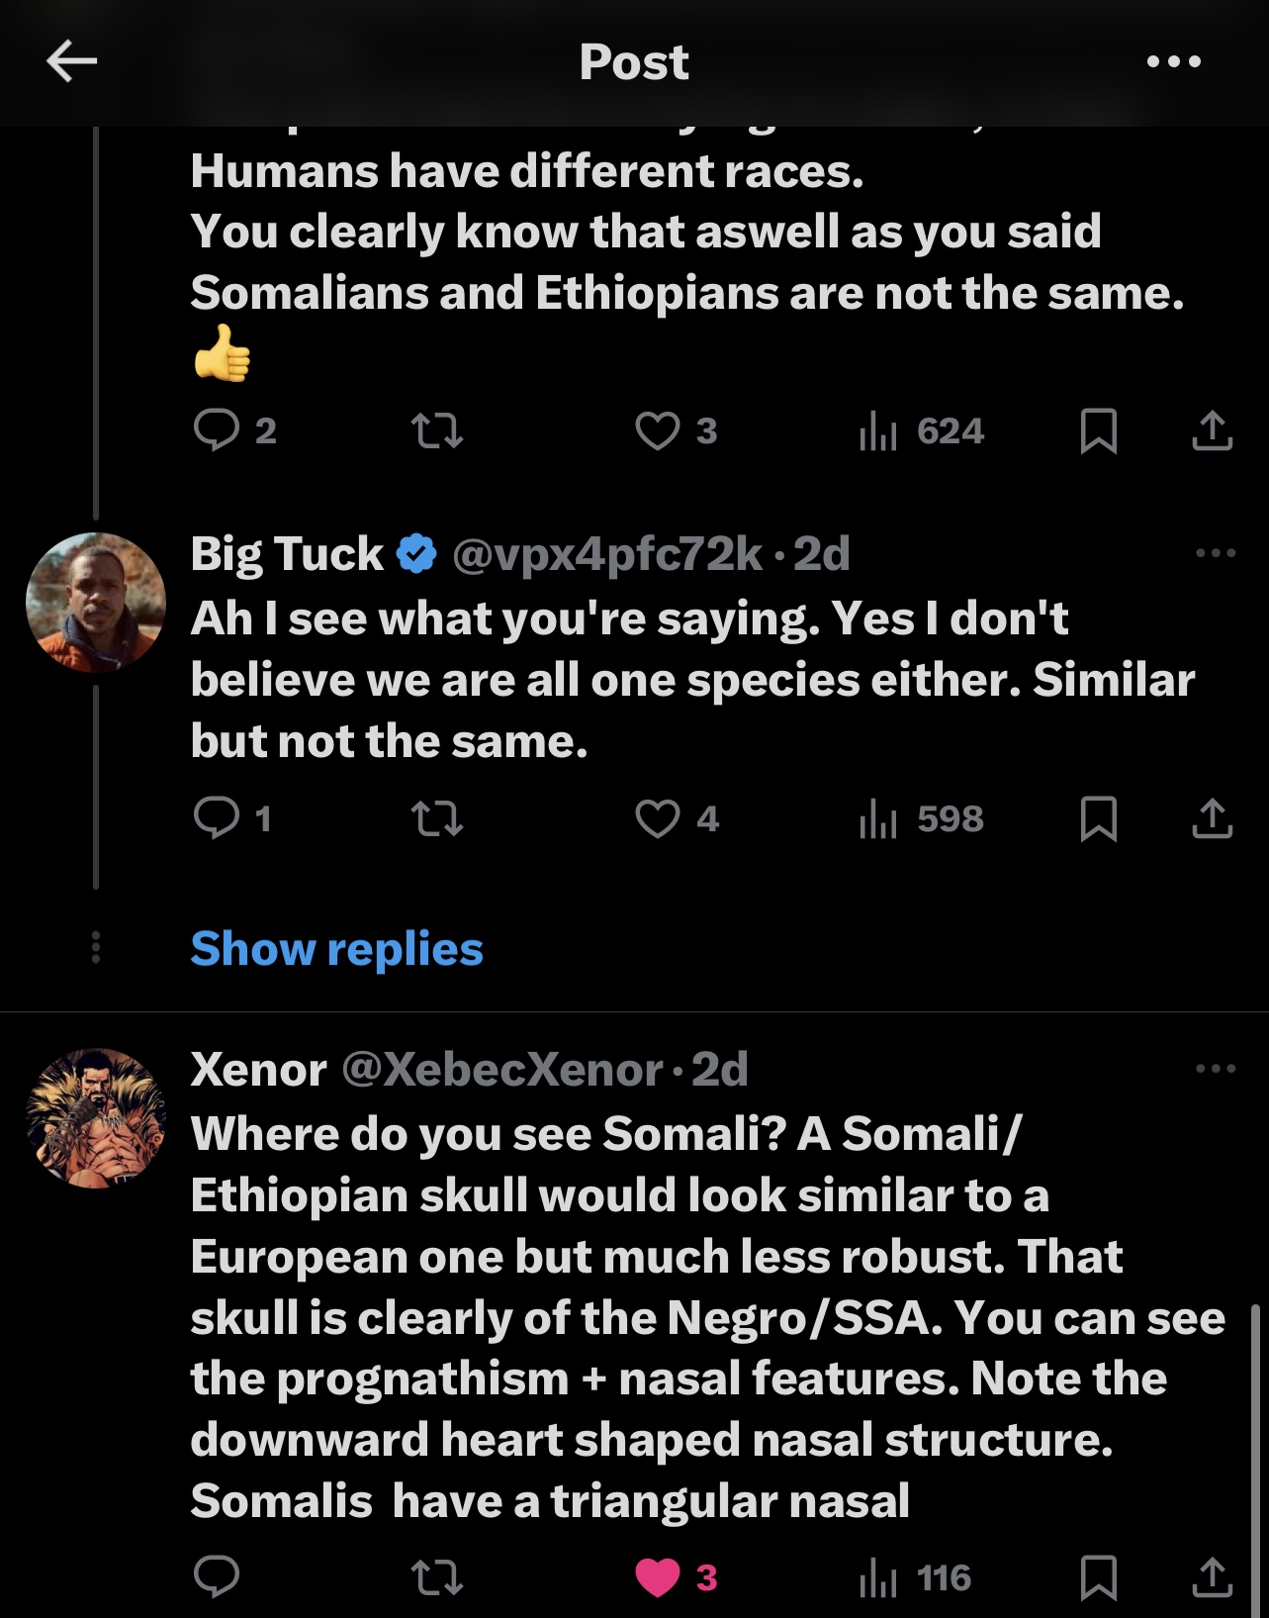
Task: Open Big Tuck's profile picture
Action: coord(95,602)
